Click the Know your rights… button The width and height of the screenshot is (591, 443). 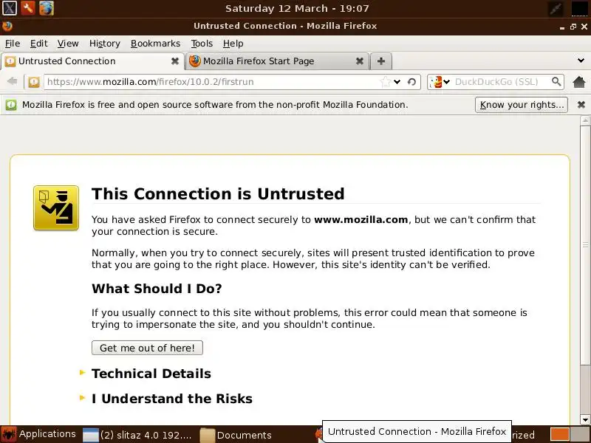pos(522,105)
